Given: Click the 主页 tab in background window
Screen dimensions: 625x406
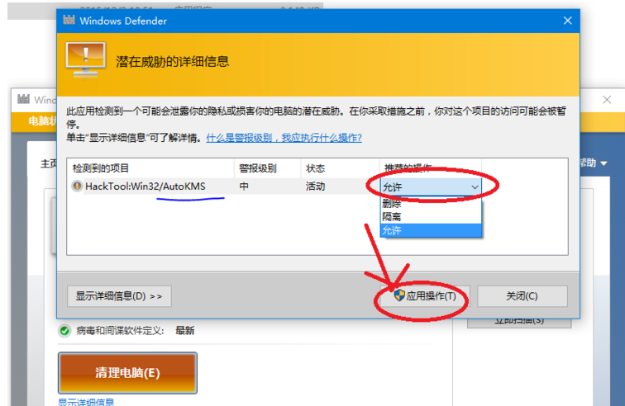Looking at the screenshot, I should point(49,163).
